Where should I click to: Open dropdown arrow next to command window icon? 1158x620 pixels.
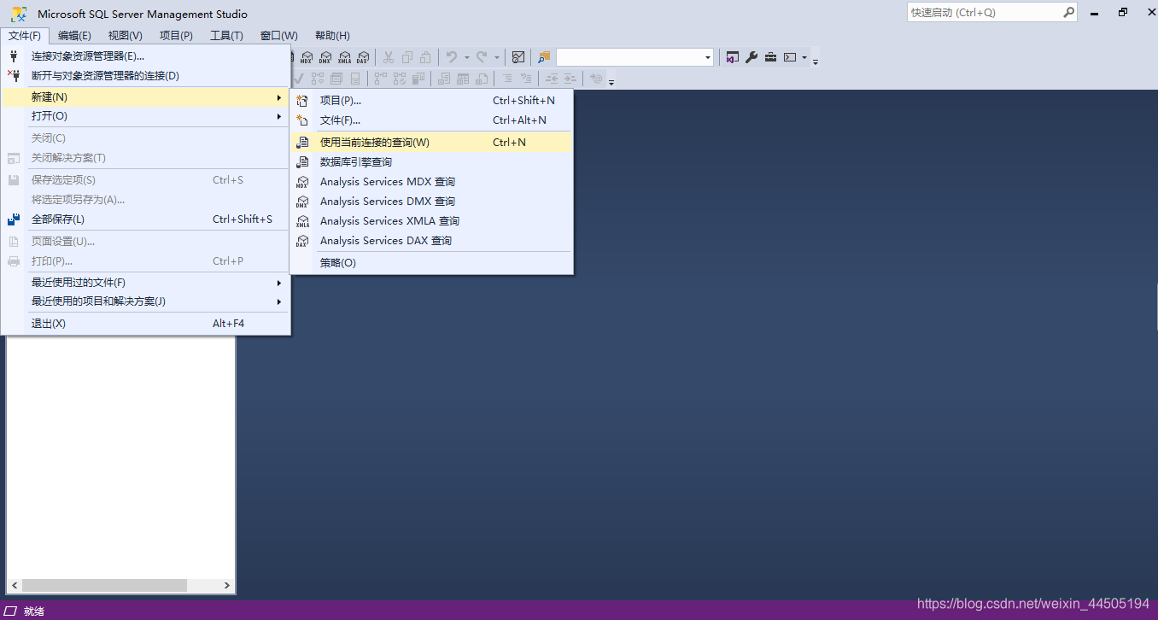pyautogui.click(x=804, y=58)
